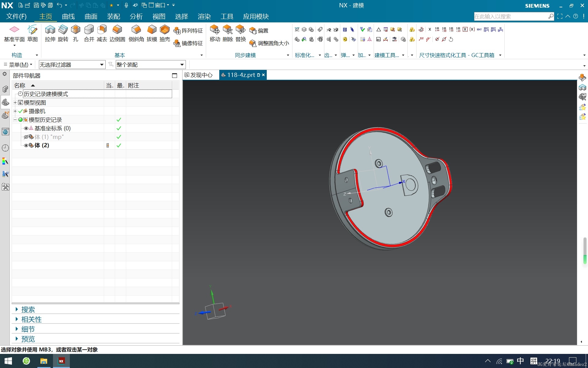588x368 pixels.
Task: Toggle hidden eye of 体 (1) "mp"
Action: [26, 137]
